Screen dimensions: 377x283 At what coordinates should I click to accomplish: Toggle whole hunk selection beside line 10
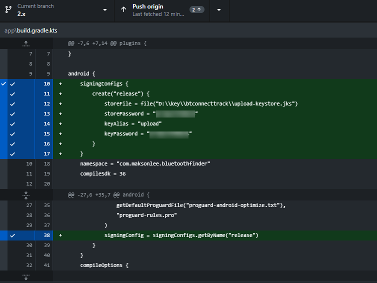3,84
